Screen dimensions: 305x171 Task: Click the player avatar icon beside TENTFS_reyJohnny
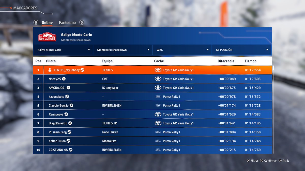click(x=50, y=70)
